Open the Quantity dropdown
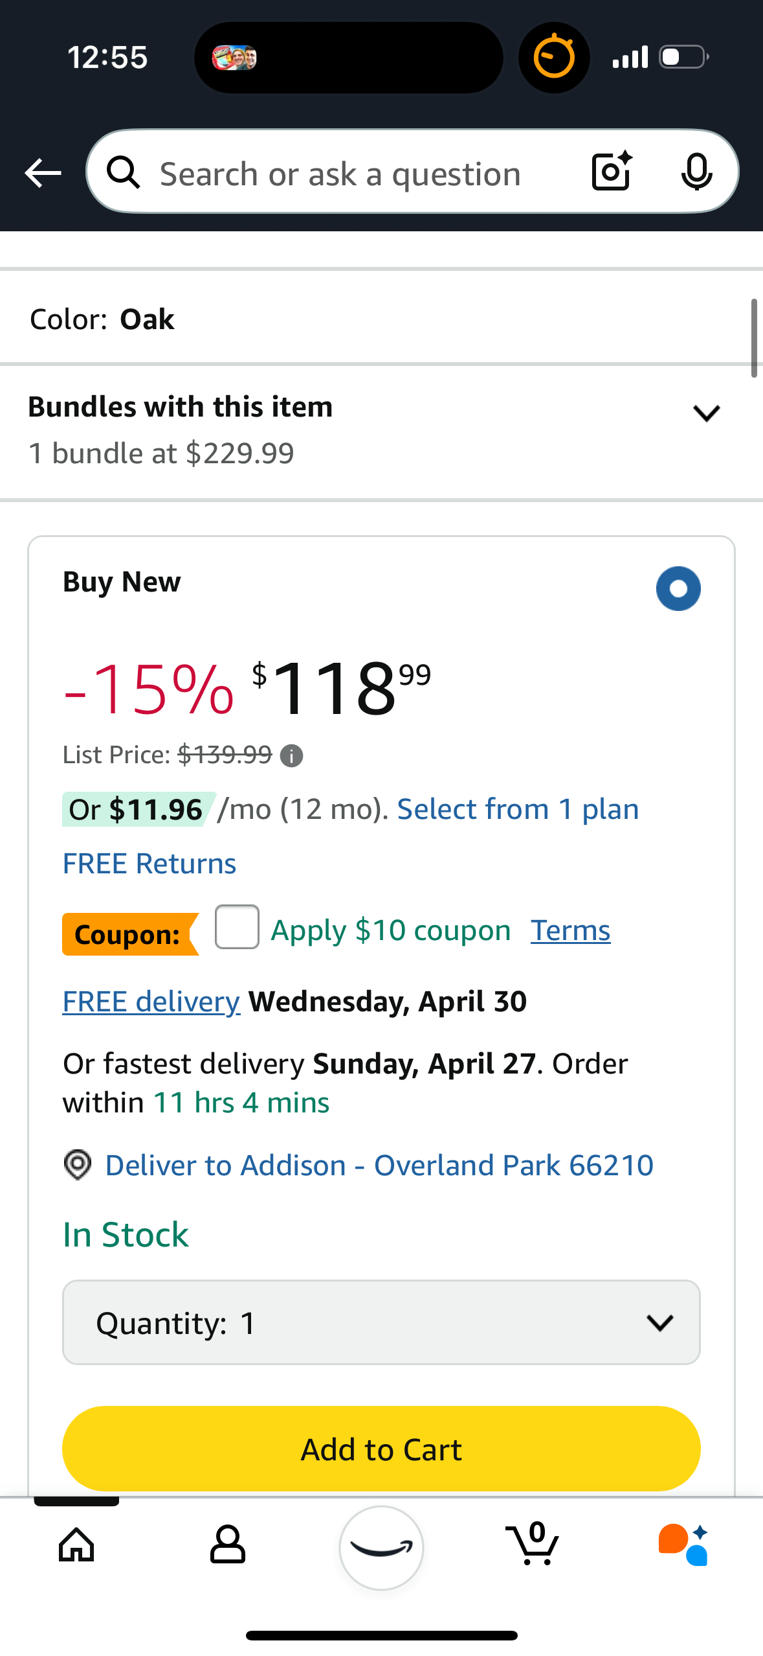 pyautogui.click(x=381, y=1322)
